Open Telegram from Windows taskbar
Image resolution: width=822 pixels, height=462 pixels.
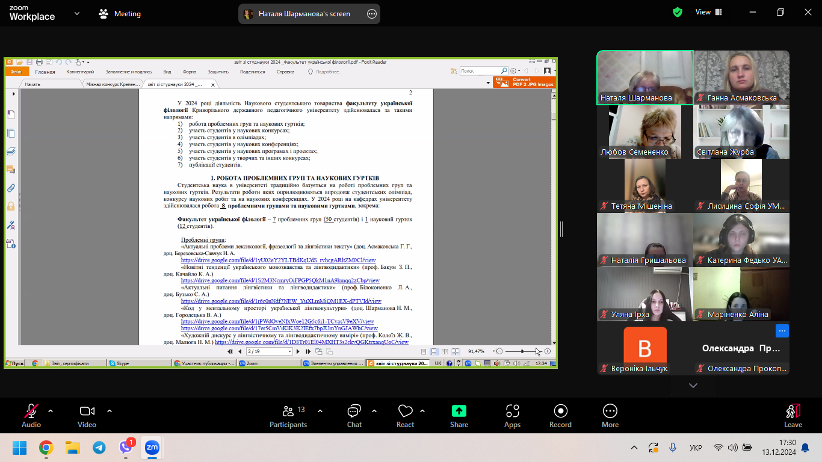(99, 448)
